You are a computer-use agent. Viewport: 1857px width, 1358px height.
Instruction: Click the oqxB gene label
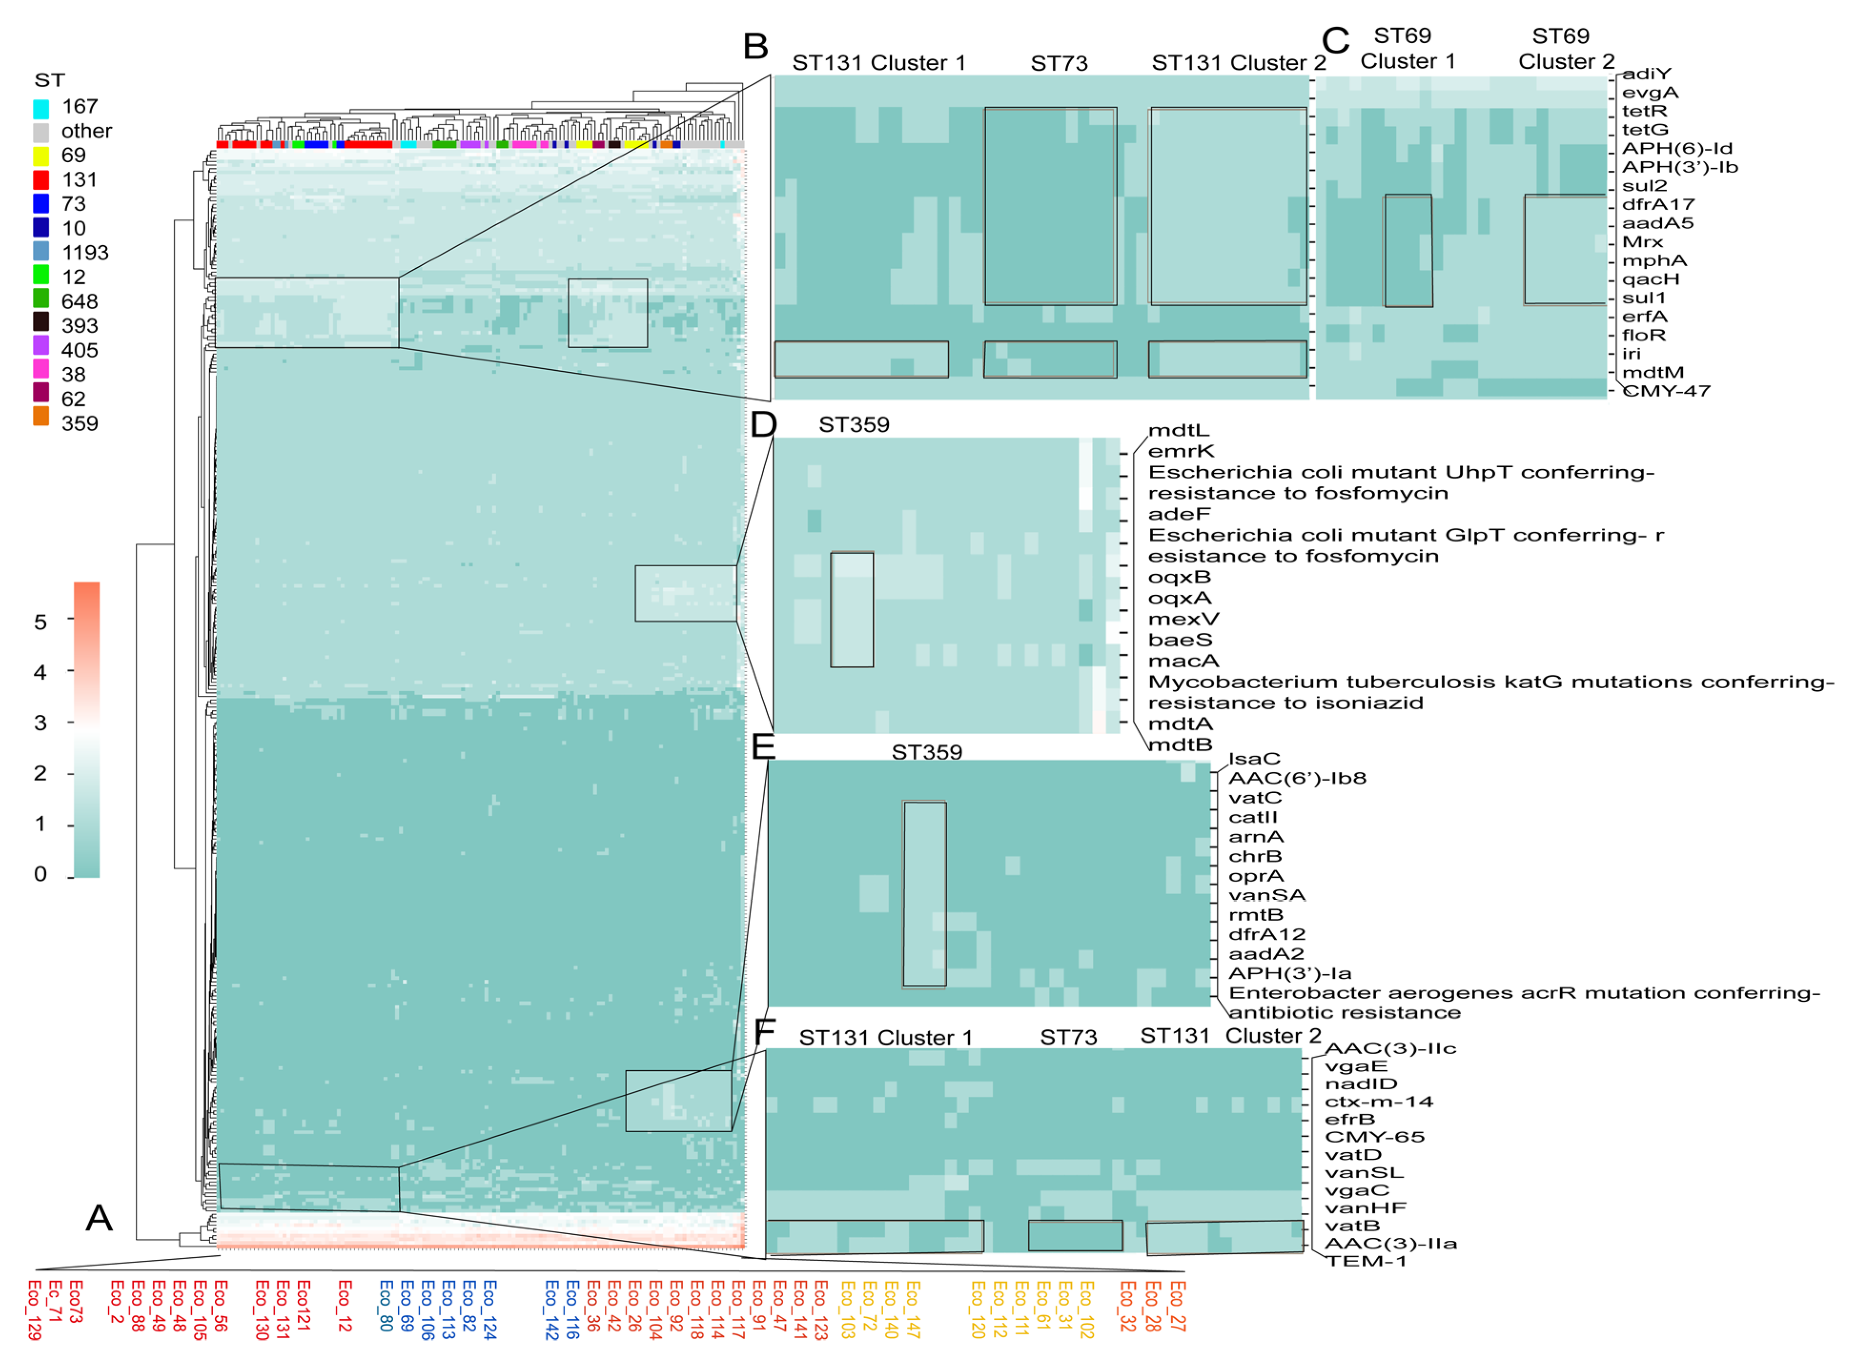(1179, 578)
